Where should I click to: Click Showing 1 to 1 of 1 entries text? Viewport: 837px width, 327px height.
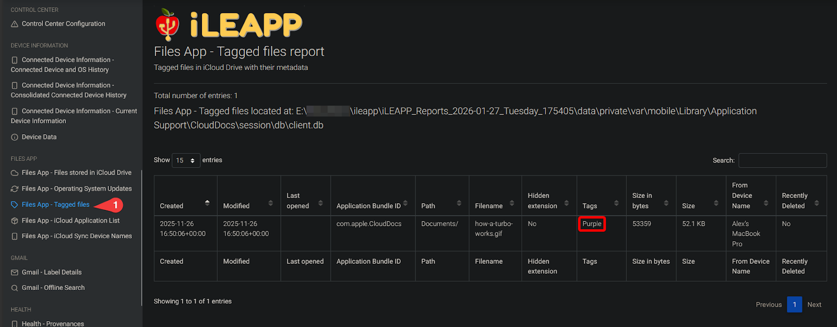193,301
